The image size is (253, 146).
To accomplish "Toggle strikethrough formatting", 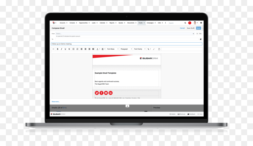I will coord(69,49).
